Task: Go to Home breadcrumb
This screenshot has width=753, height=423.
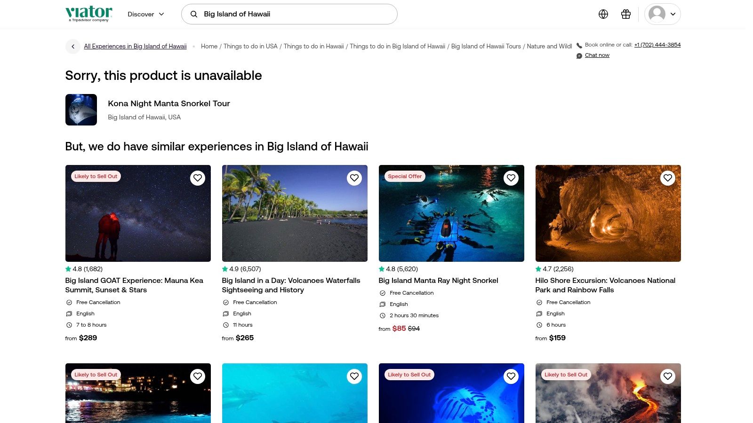Action: (x=209, y=47)
